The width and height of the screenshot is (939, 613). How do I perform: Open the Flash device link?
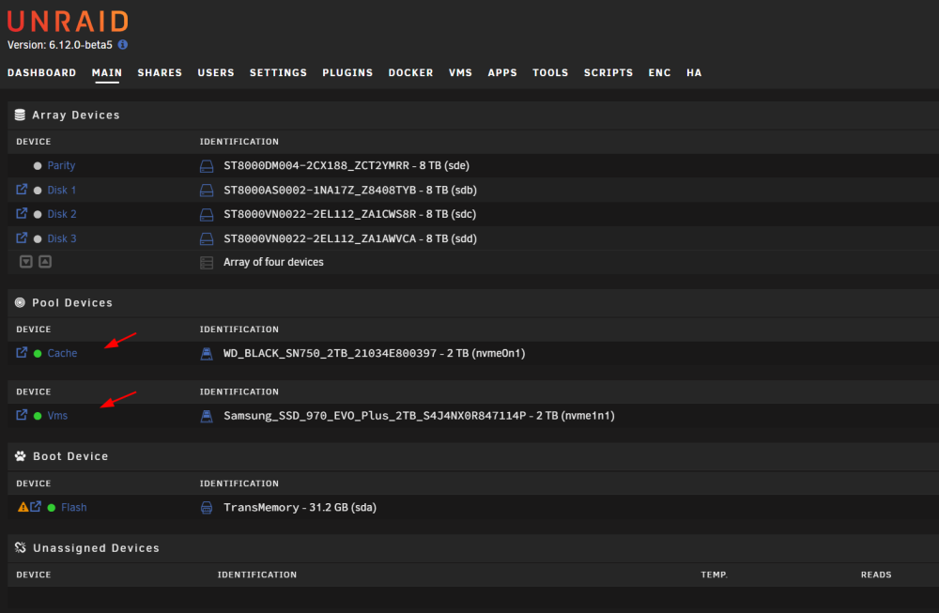(73, 507)
